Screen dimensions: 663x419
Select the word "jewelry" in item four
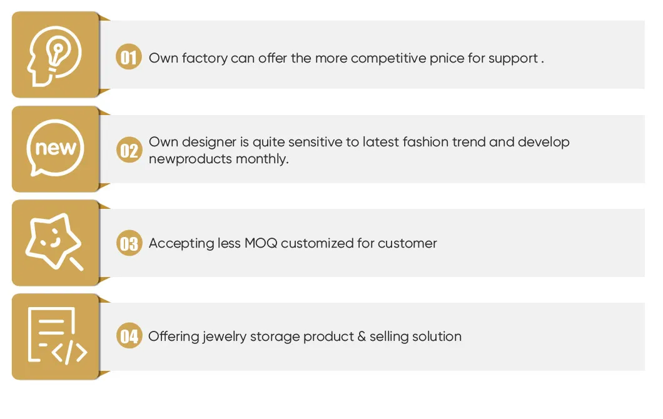pyautogui.click(x=224, y=336)
